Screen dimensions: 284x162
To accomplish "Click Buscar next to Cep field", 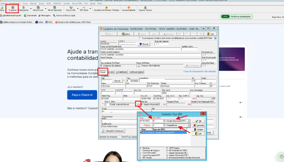I will 118,81.
